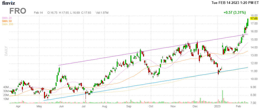Click the SMA 50 legend label

point(7,21)
